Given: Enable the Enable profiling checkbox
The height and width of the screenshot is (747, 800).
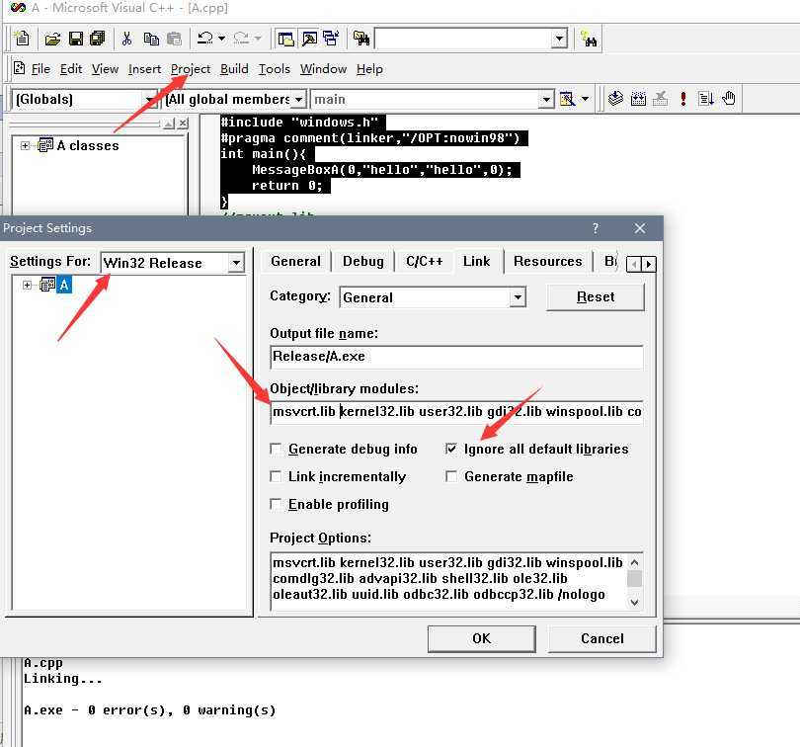Looking at the screenshot, I should [276, 505].
